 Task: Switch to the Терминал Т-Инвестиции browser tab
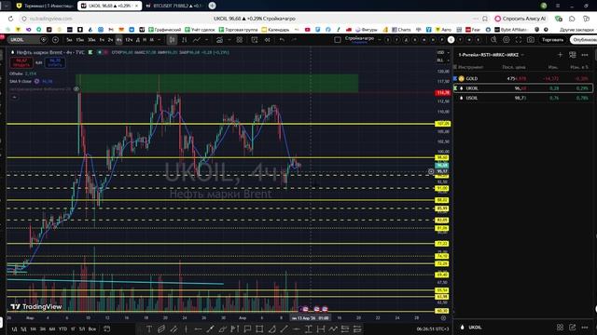point(45,7)
